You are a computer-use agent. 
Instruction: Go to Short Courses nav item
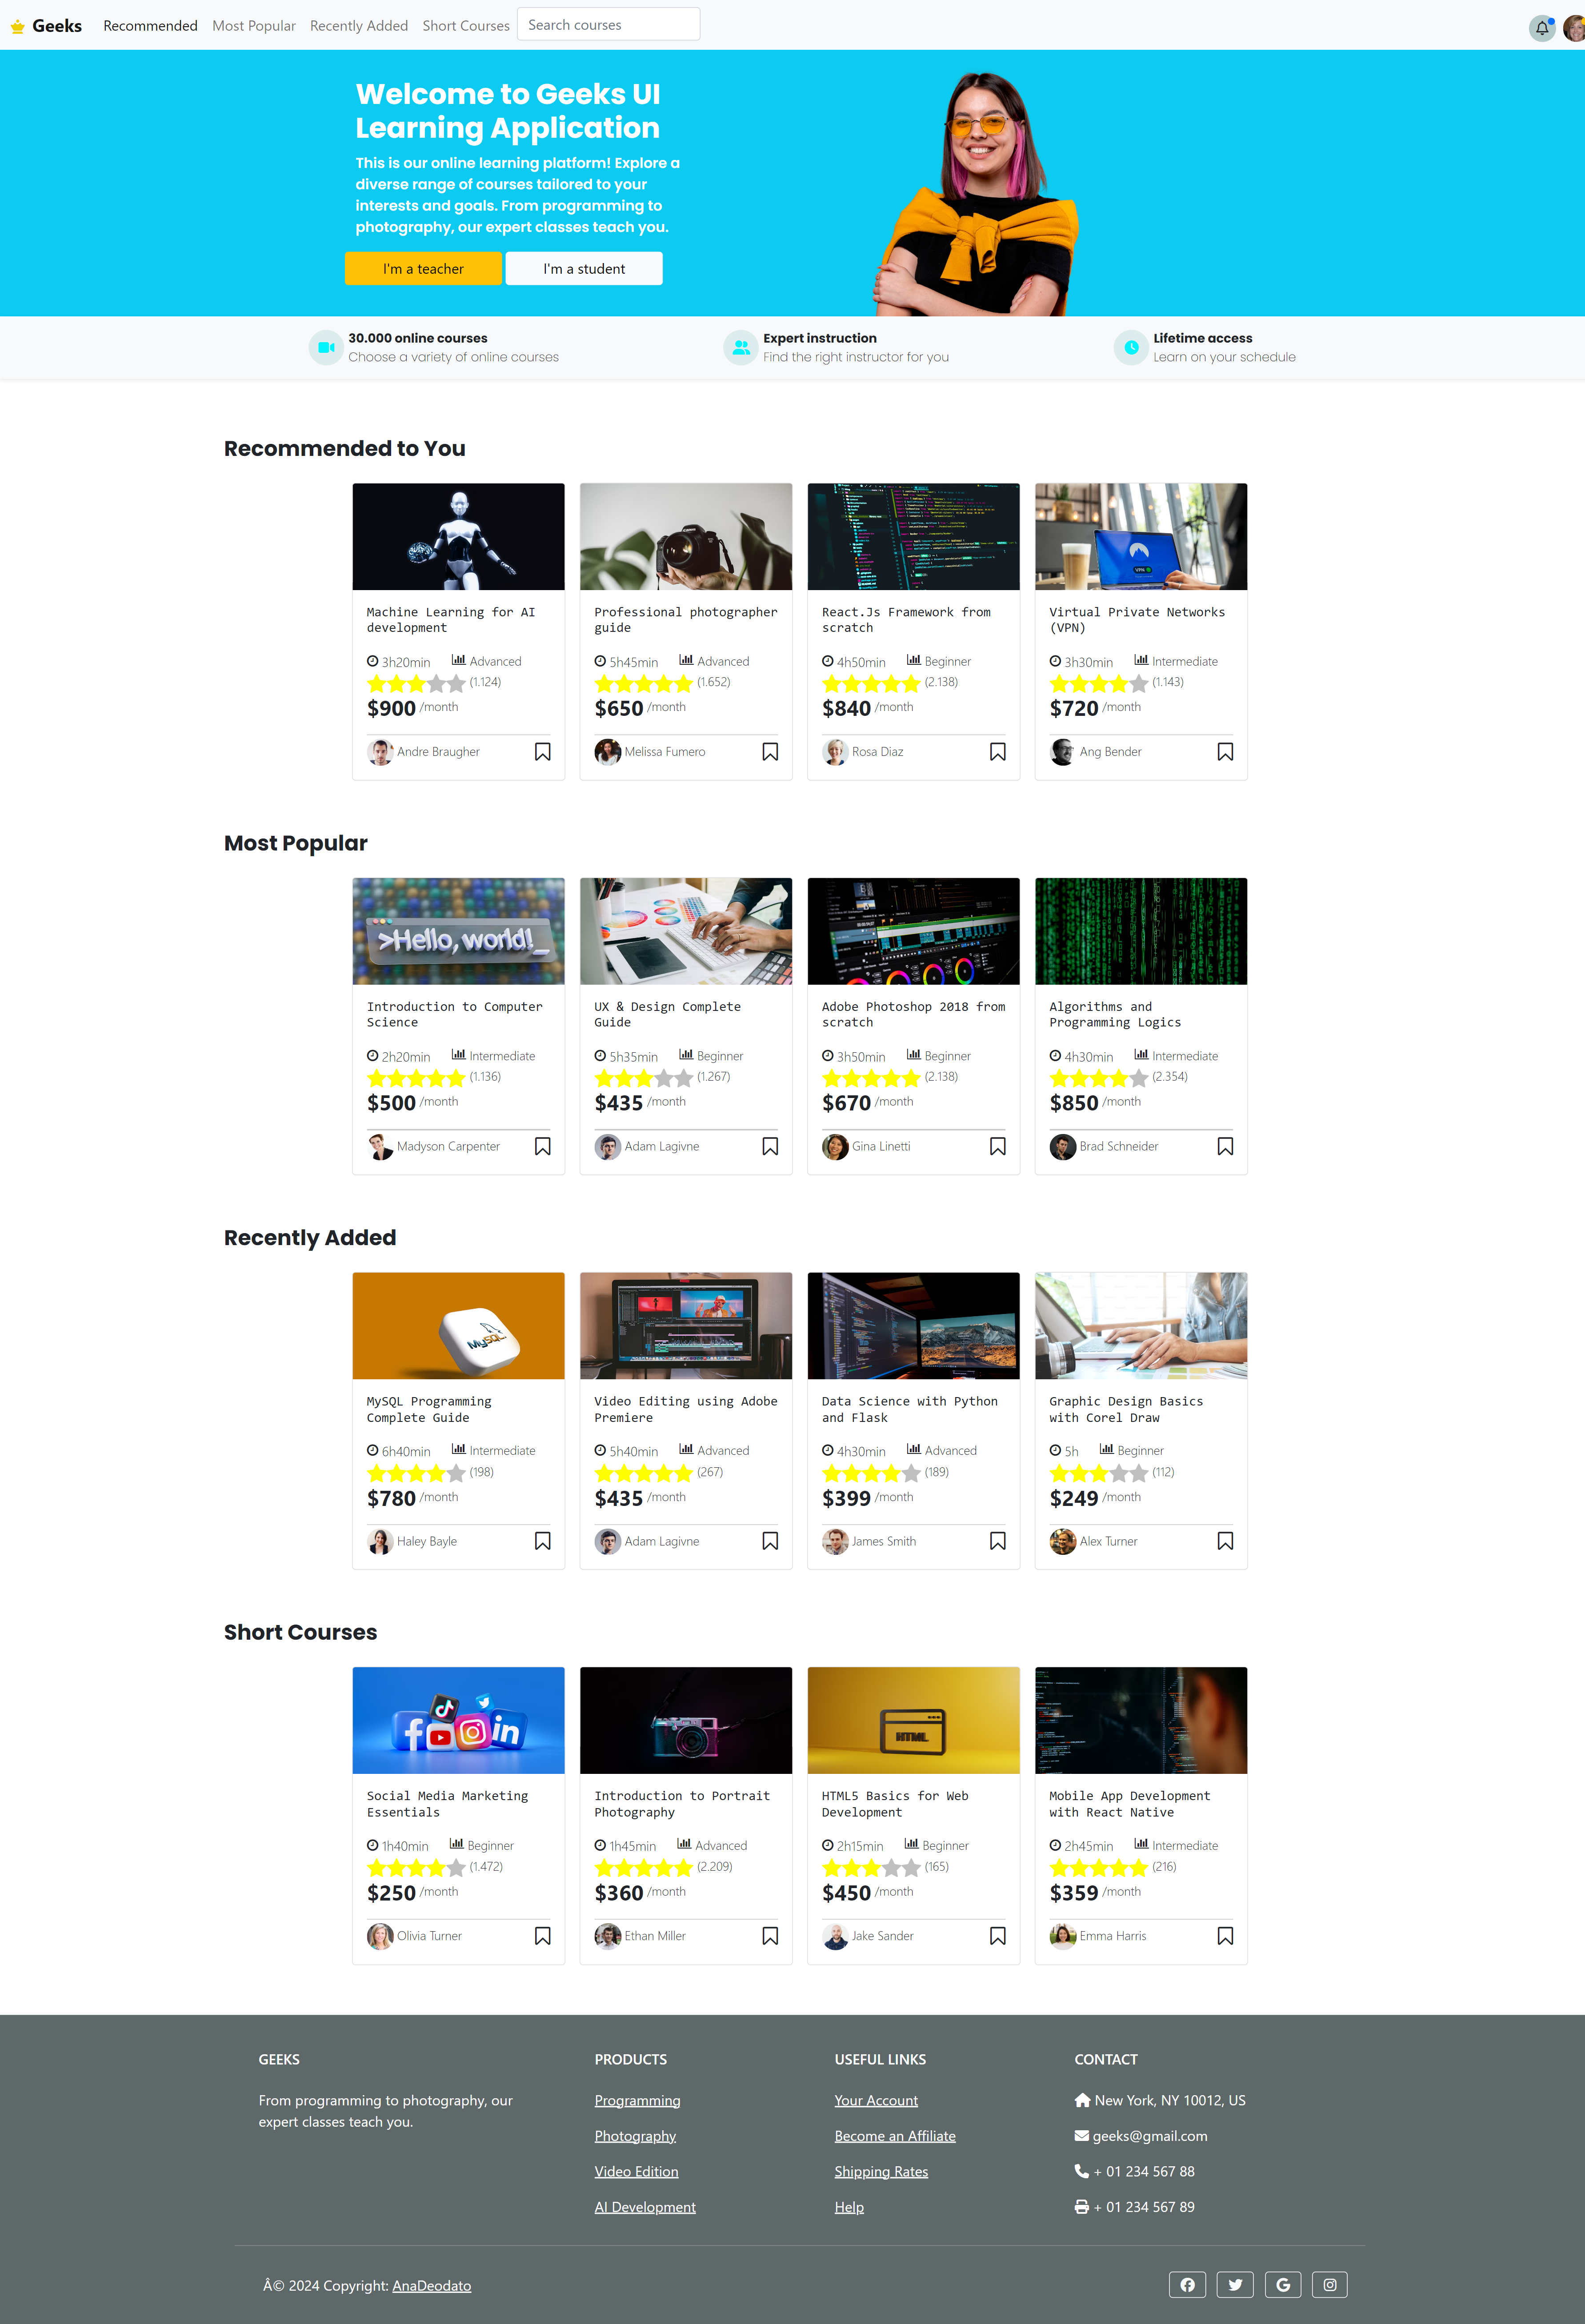pos(466,26)
